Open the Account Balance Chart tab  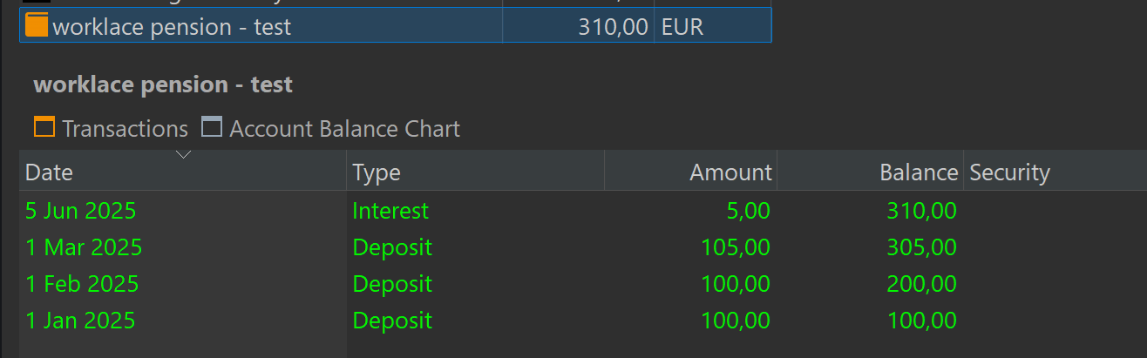click(x=331, y=128)
